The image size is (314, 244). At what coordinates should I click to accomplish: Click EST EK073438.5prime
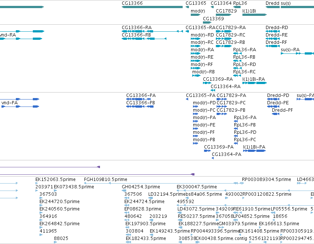74,187
